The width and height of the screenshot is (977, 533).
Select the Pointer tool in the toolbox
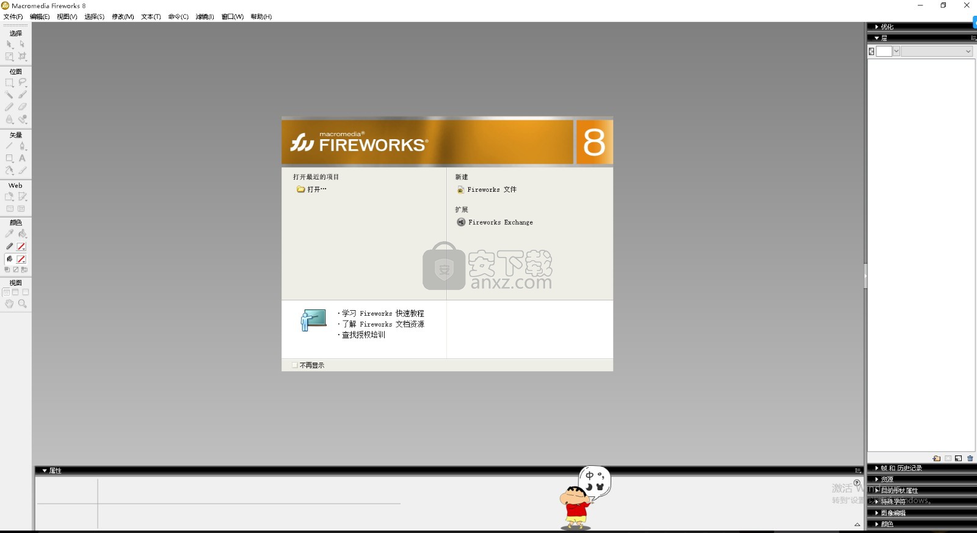[x=9, y=44]
